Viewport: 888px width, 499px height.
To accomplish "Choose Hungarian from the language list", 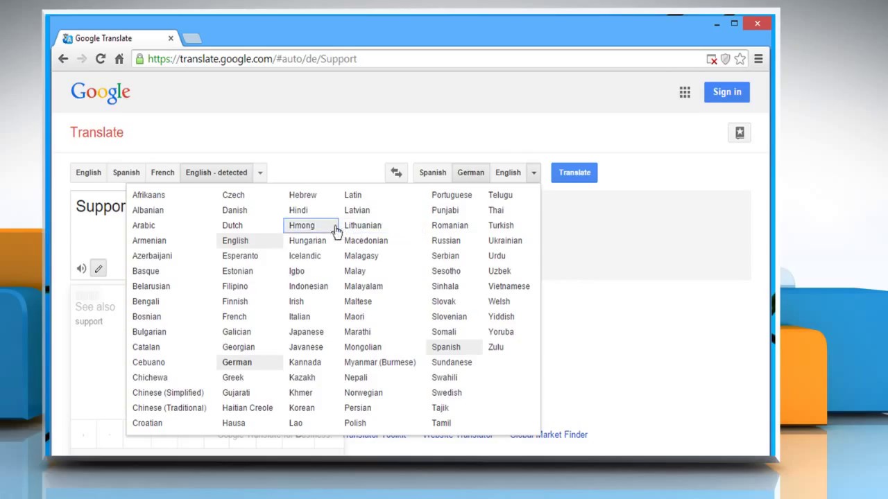I will pyautogui.click(x=307, y=240).
